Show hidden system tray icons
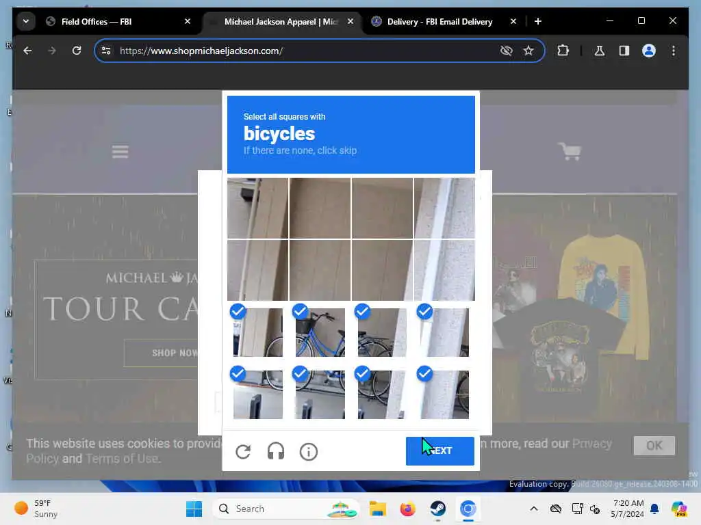 click(x=534, y=509)
